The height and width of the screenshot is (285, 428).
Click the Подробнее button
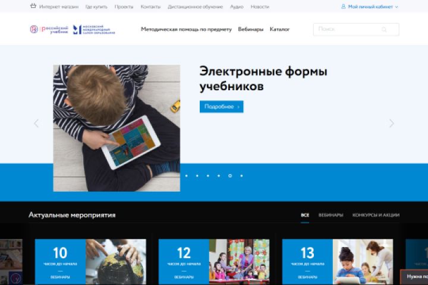(x=221, y=107)
